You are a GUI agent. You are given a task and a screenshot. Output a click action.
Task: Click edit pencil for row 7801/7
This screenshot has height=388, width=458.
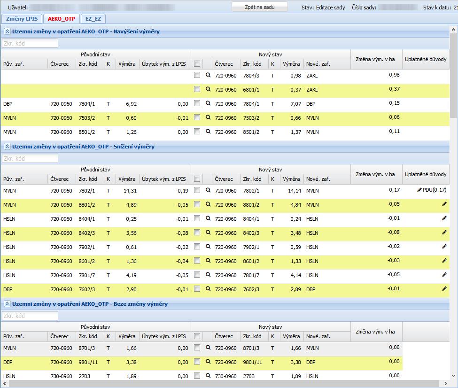444,274
